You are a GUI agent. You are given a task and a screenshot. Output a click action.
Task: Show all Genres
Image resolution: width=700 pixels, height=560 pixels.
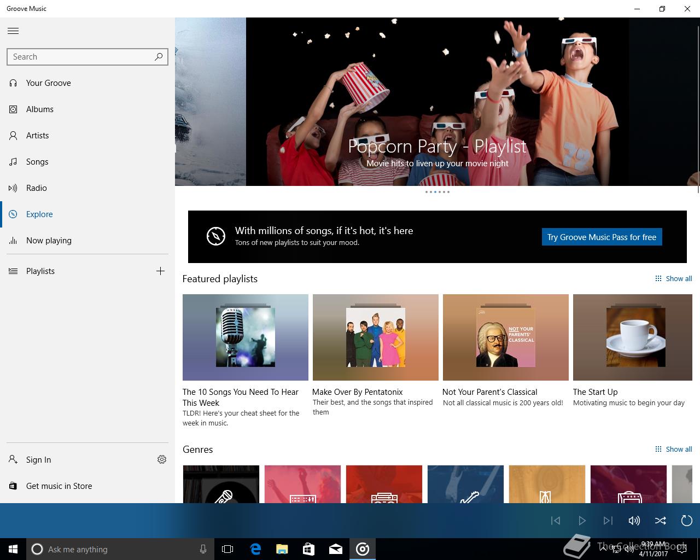674,449
